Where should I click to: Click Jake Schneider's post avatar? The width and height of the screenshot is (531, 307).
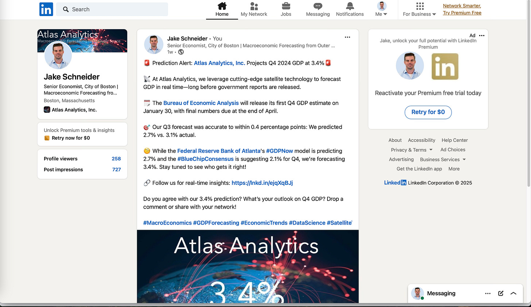click(x=154, y=44)
